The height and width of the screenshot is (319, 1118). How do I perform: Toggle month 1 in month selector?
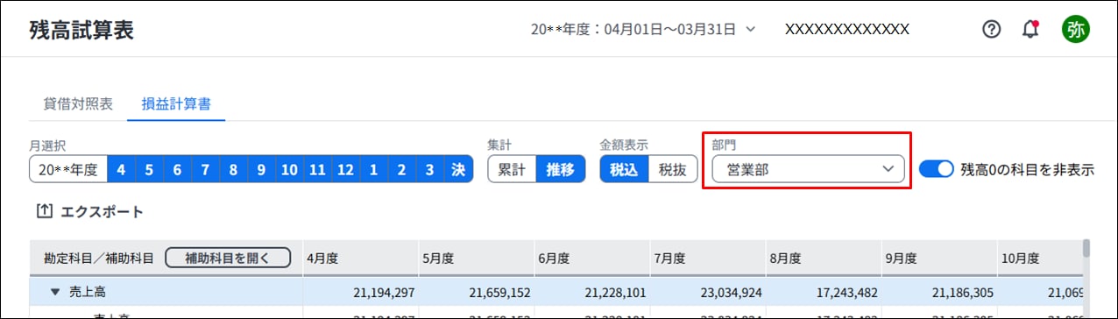click(x=373, y=169)
